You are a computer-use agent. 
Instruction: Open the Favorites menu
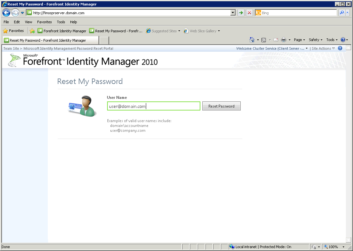tap(44, 22)
